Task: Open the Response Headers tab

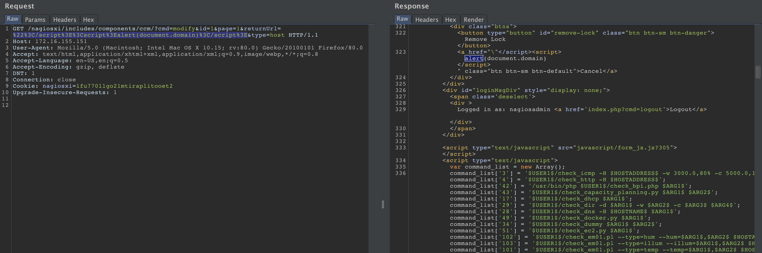Action: point(427,19)
